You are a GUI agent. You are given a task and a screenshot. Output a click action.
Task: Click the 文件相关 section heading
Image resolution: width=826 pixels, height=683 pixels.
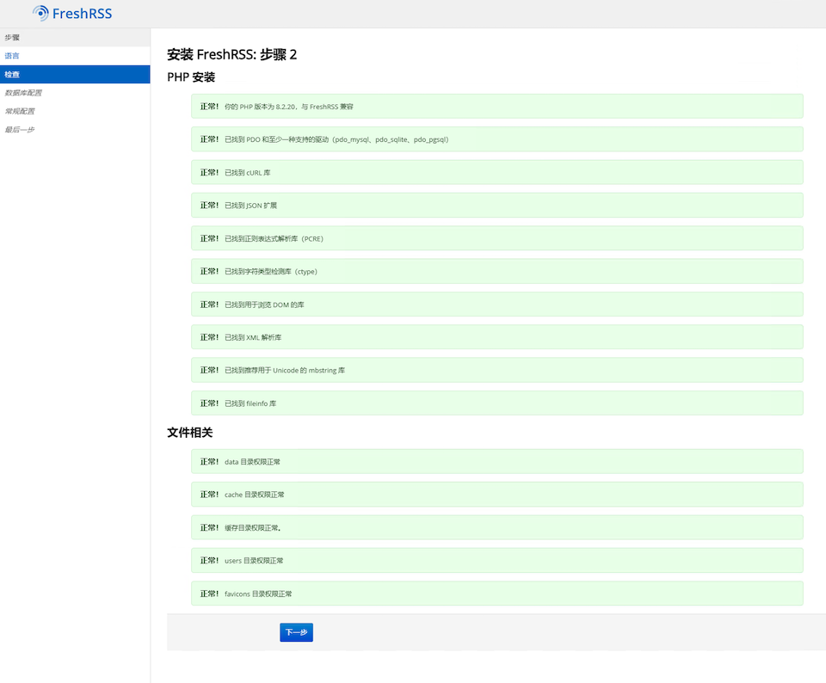coord(189,433)
